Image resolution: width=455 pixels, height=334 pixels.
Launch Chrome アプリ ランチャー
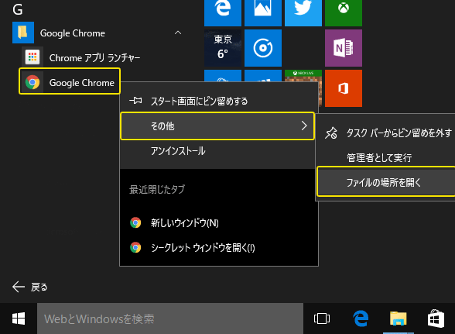click(x=94, y=57)
